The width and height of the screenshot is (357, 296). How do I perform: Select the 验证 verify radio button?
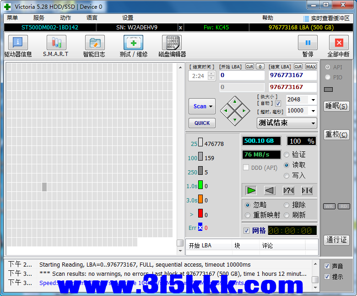(287, 155)
